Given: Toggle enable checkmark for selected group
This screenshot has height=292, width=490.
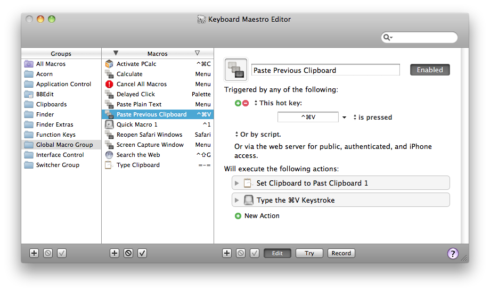Looking at the screenshot, I should pyautogui.click(x=62, y=253).
